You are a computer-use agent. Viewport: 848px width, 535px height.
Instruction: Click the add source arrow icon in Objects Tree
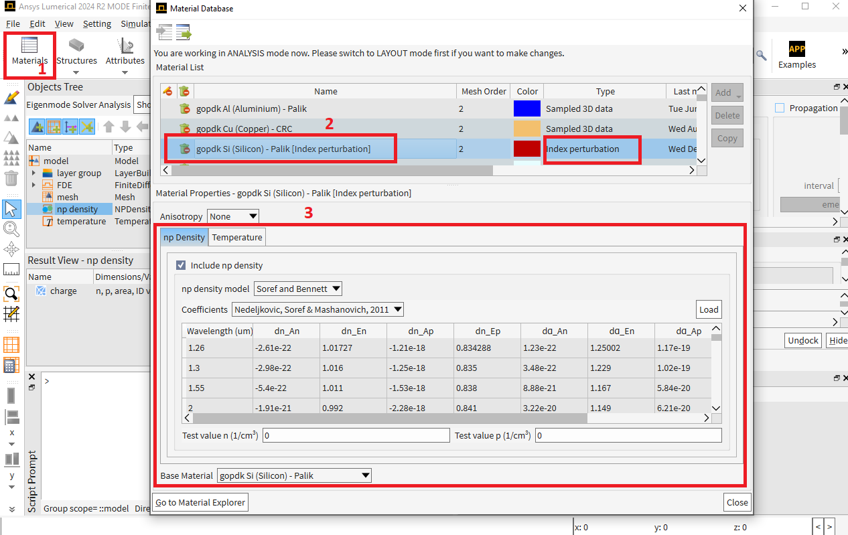(70, 127)
